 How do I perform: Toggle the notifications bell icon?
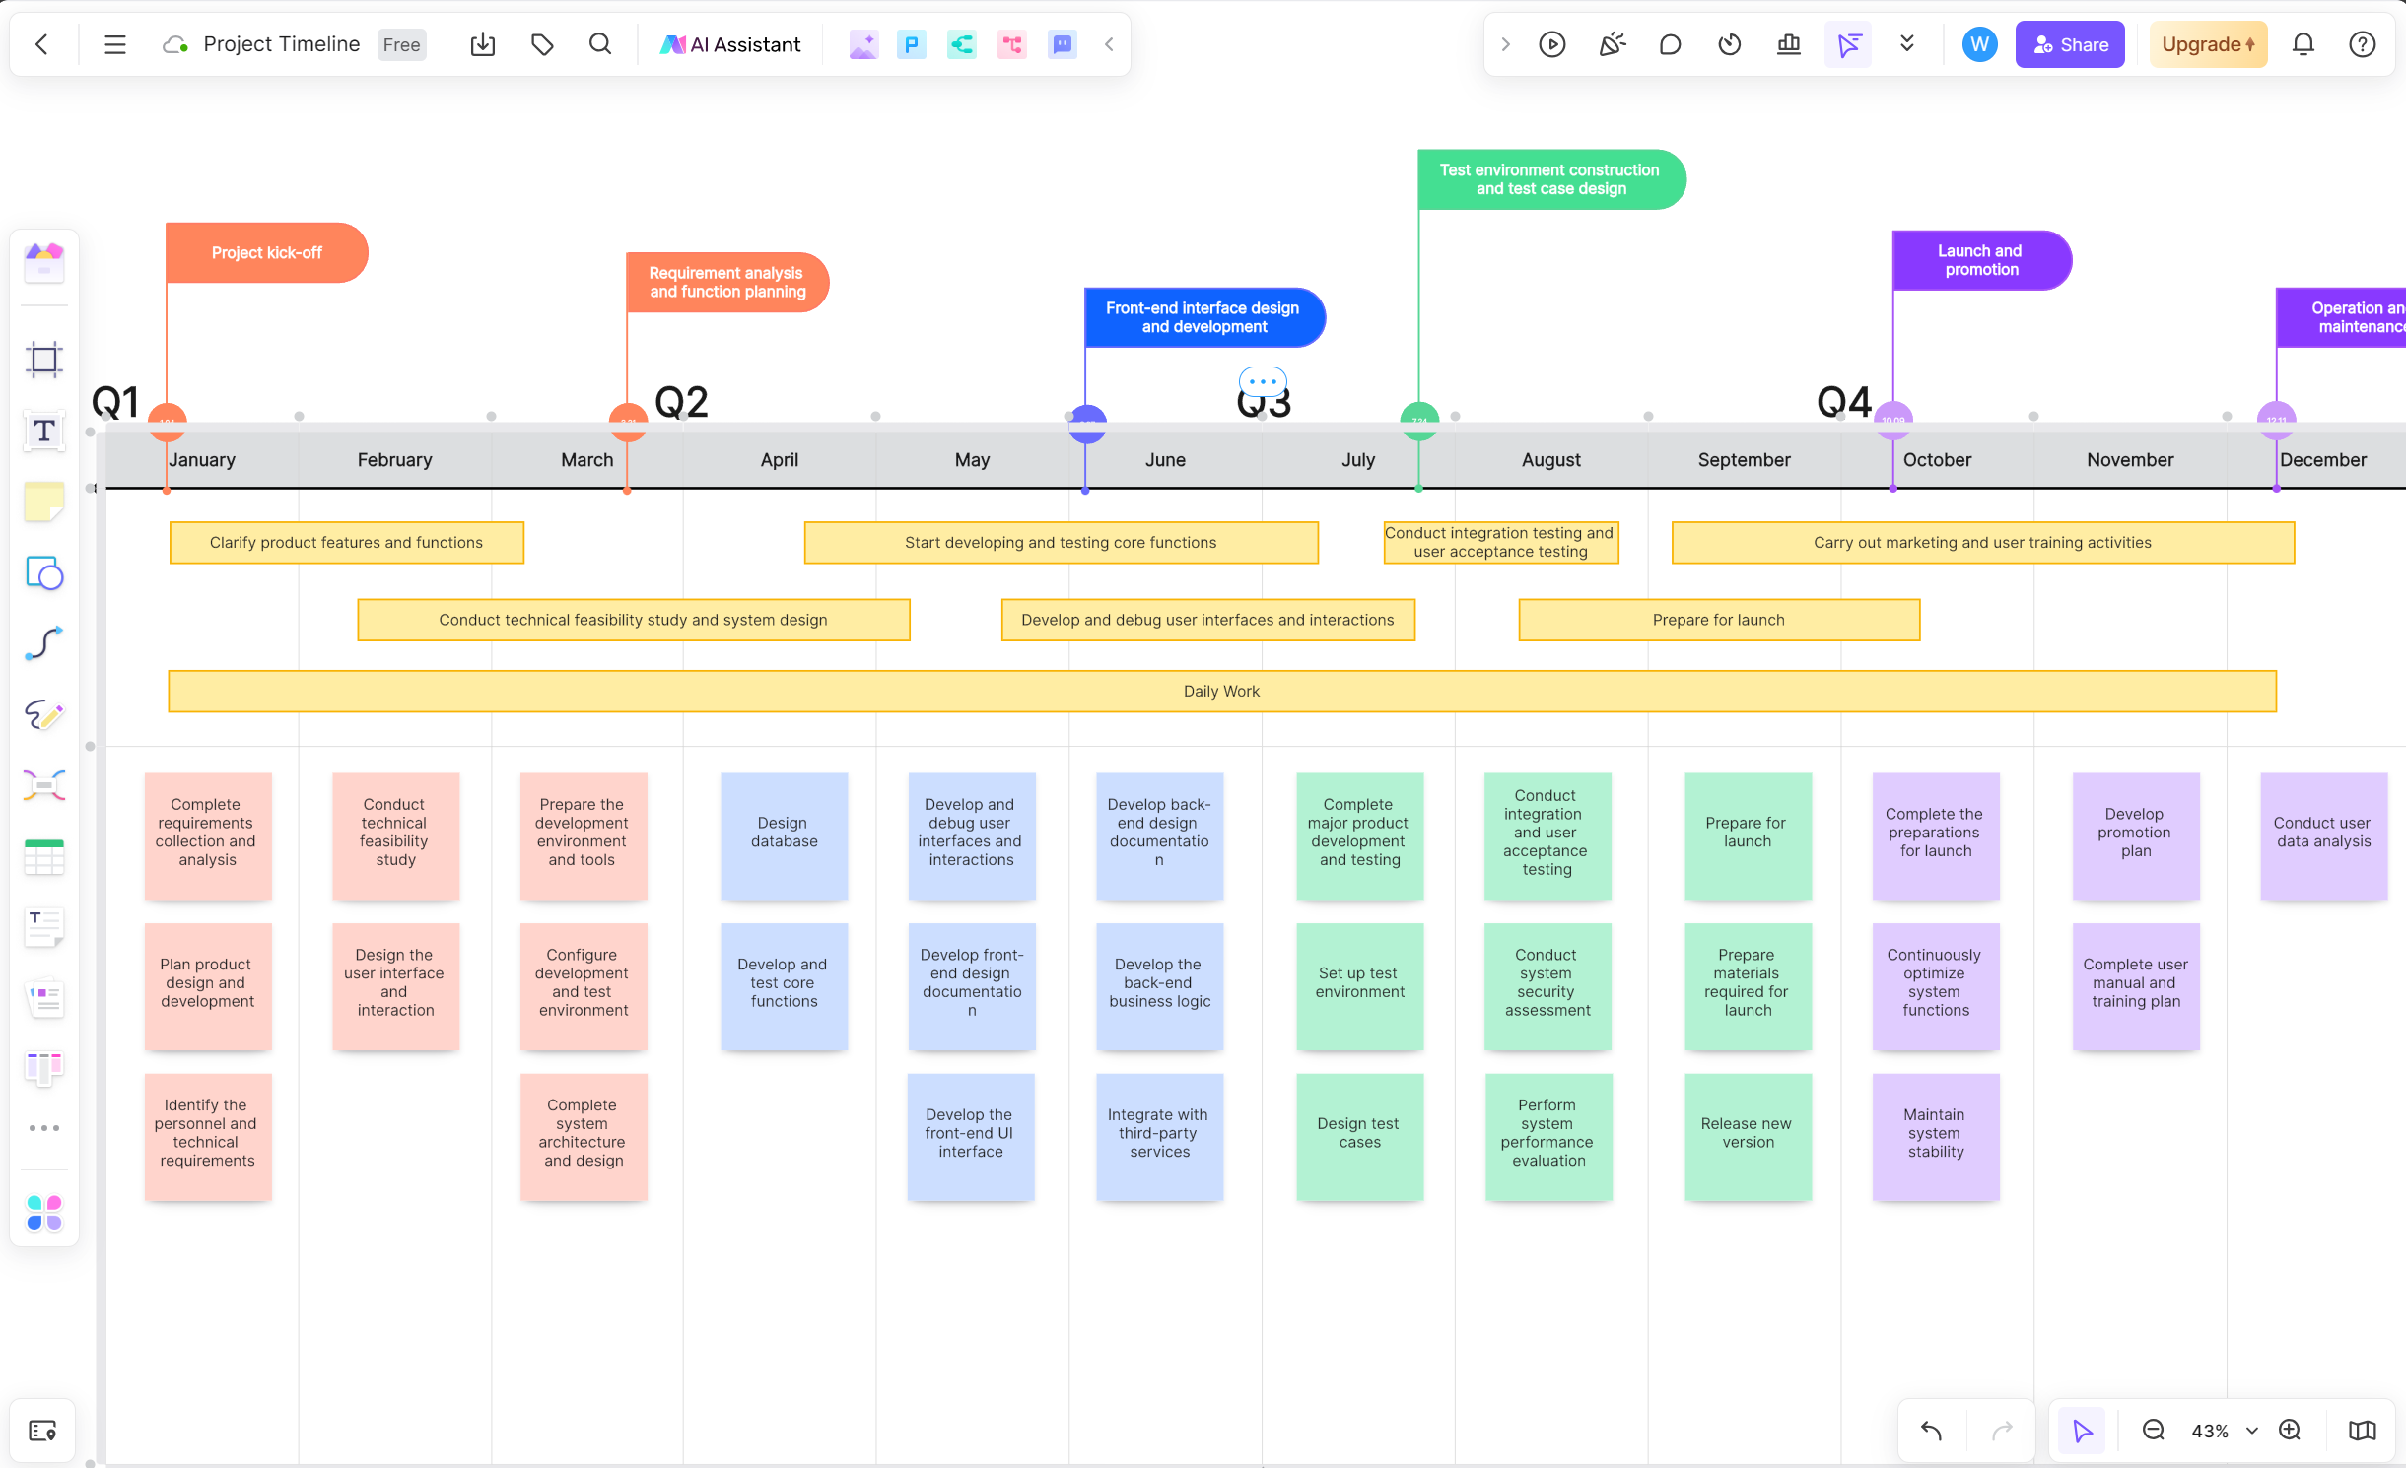tap(2303, 44)
